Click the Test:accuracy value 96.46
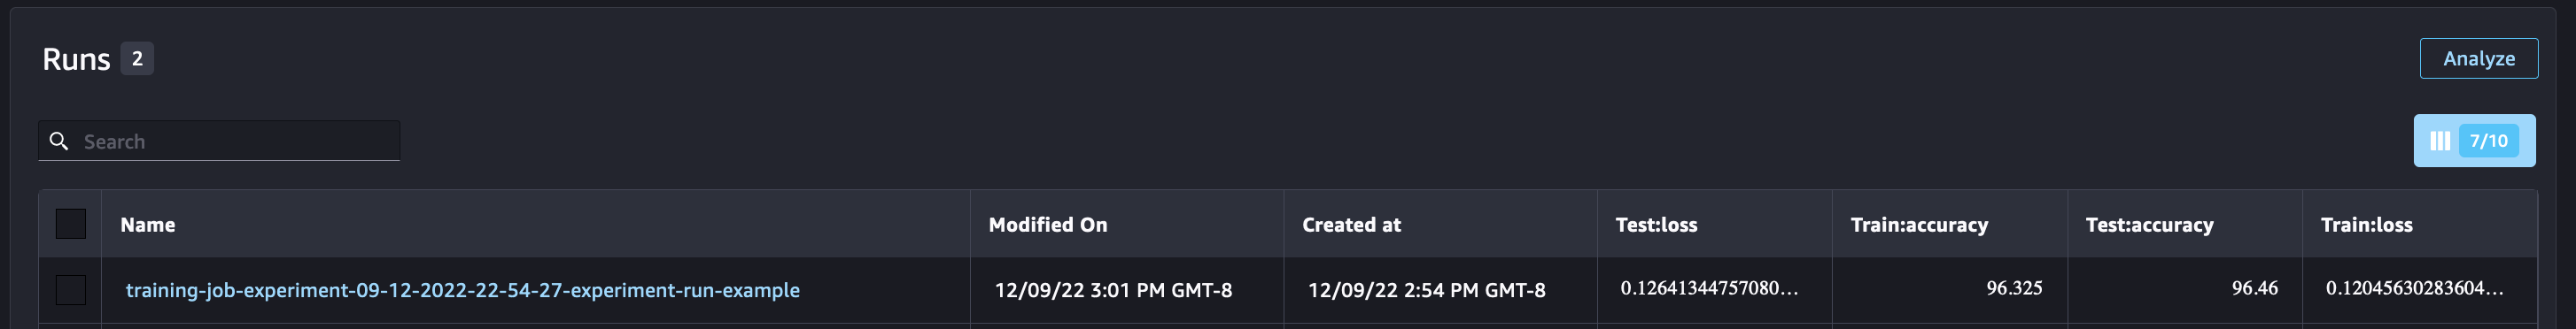Viewport: 2576px width, 329px height. coord(2254,288)
